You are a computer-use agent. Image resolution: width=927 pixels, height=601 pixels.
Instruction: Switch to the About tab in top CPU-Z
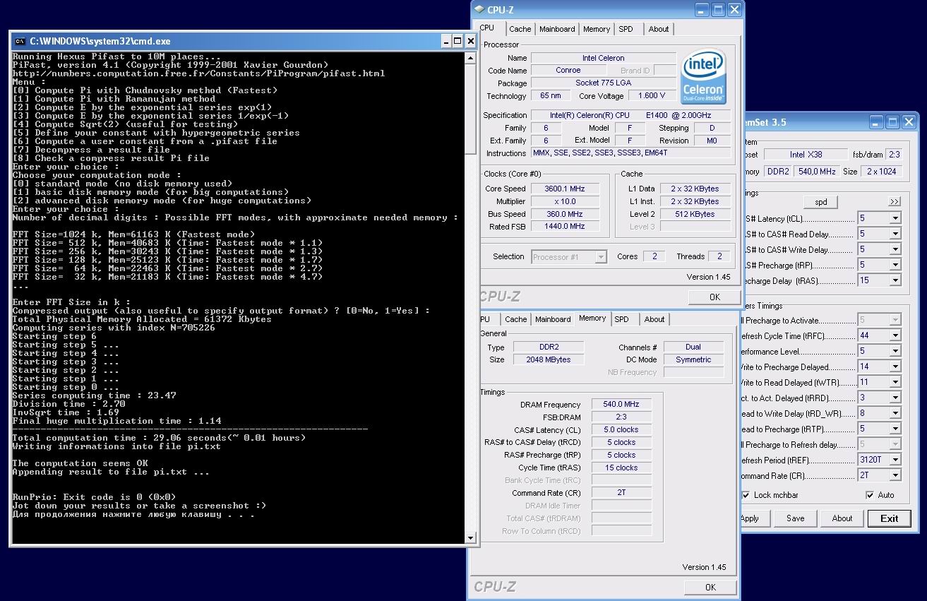click(x=659, y=29)
